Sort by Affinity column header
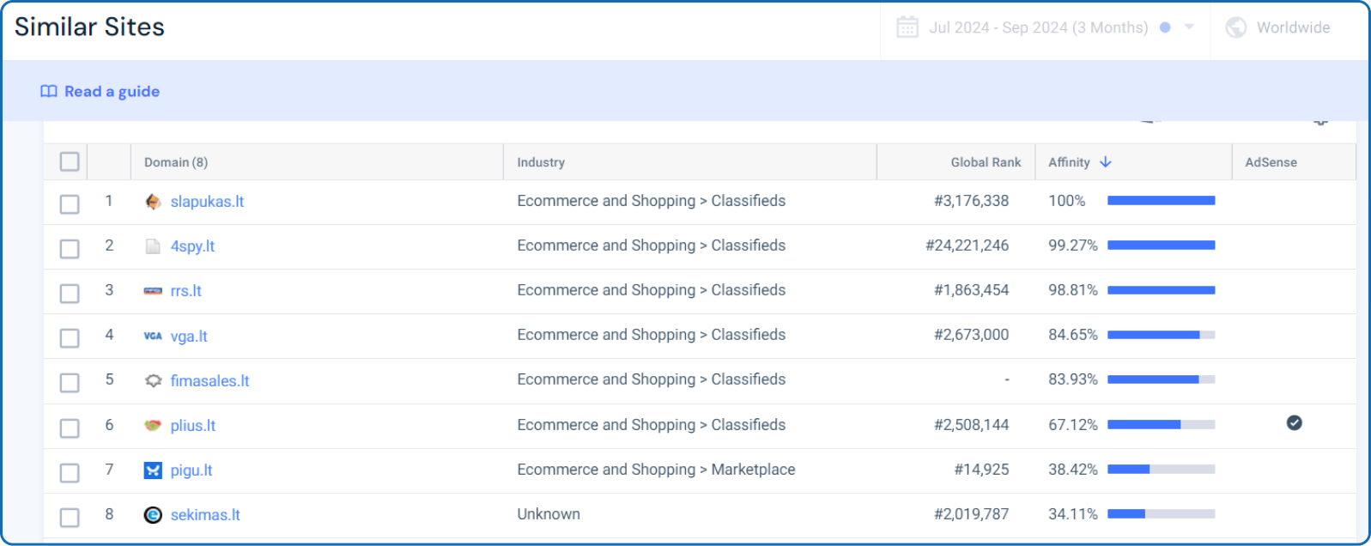This screenshot has width=1371, height=546. [1069, 162]
